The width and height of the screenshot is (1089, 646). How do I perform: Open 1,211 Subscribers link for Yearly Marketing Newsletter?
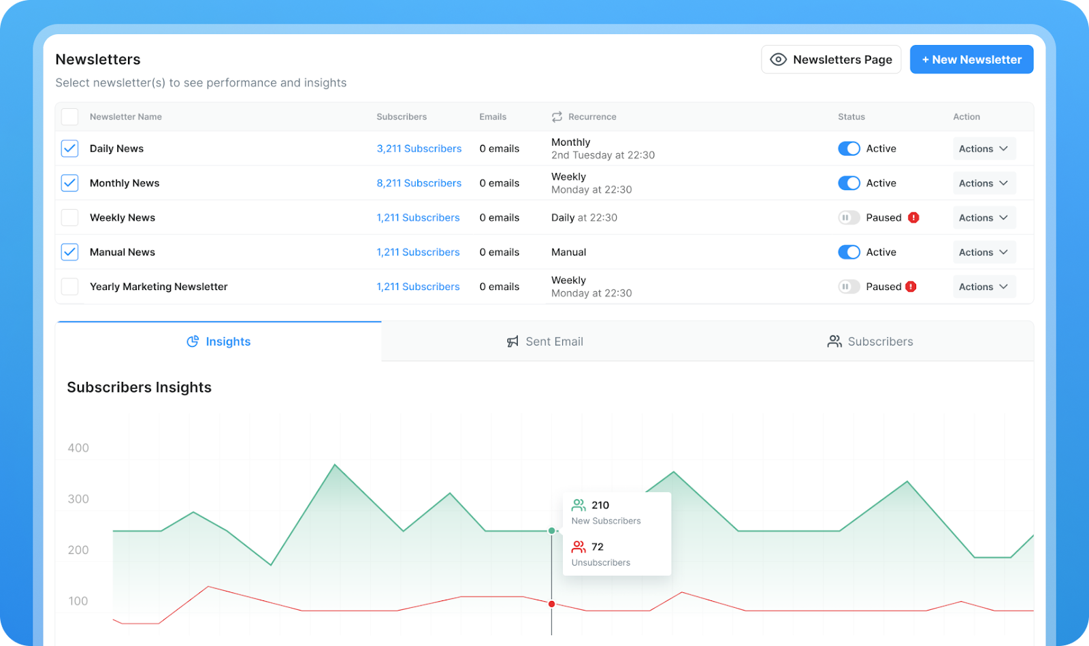[418, 287]
